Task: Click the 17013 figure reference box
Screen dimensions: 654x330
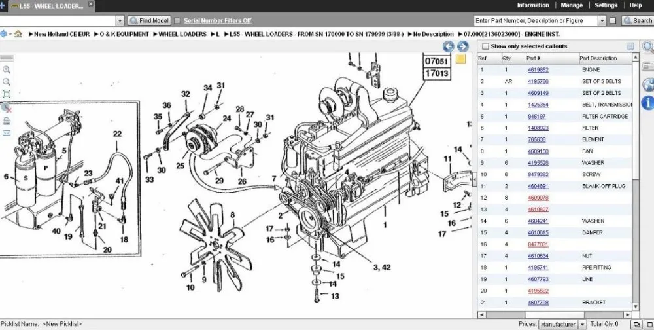Action: click(x=436, y=73)
